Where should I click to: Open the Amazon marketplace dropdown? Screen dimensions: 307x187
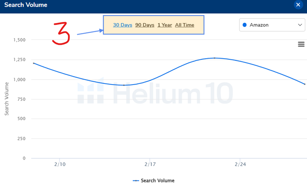[272, 25]
